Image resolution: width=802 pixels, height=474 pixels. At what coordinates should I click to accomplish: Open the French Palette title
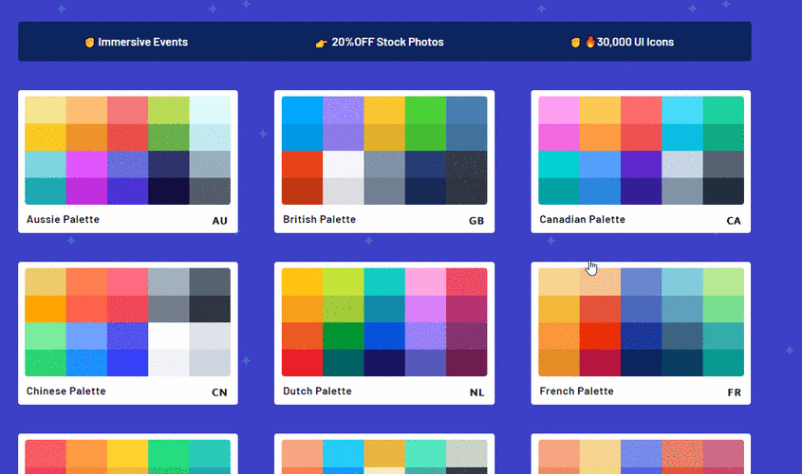tap(576, 392)
